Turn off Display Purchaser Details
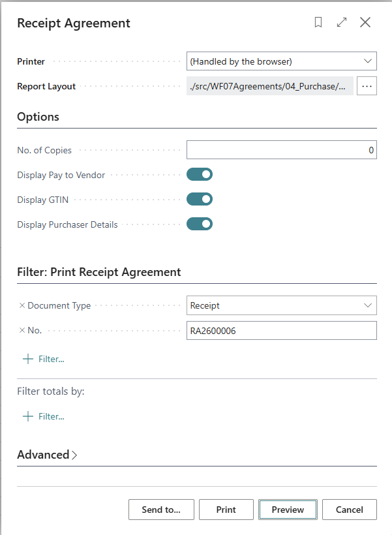 [x=200, y=224]
